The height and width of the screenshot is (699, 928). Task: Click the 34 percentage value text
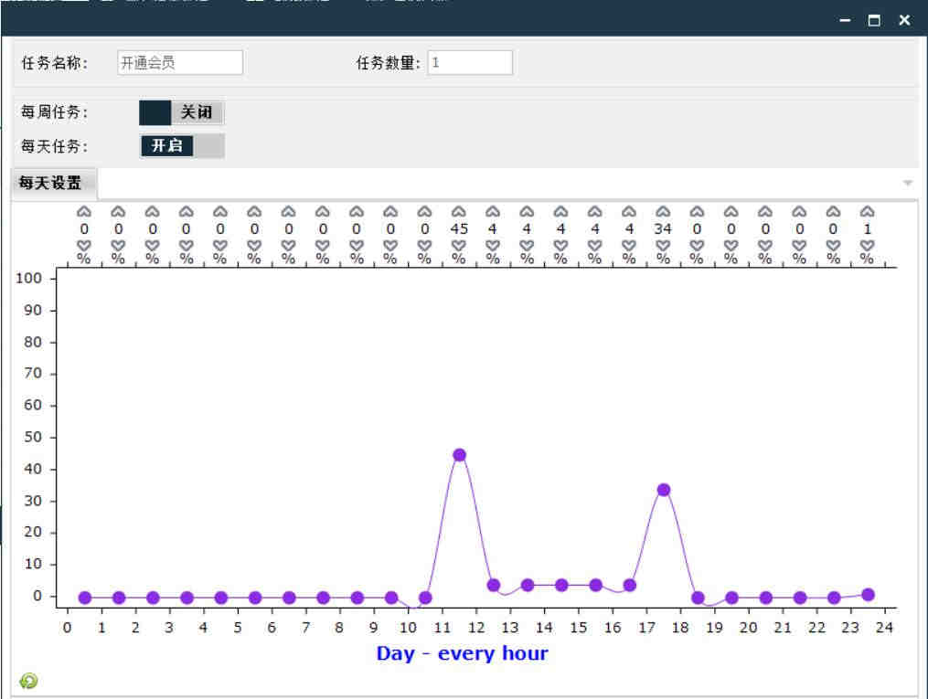[x=663, y=228]
